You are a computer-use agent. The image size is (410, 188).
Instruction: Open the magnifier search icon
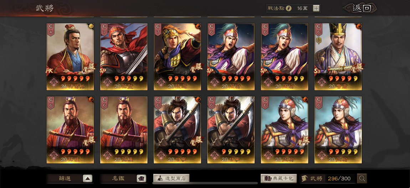pyautogui.click(x=362, y=179)
